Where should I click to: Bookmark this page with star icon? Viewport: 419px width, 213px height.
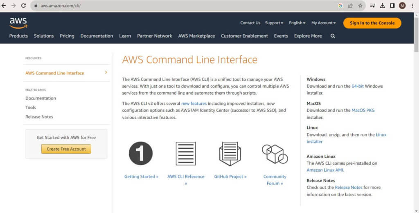360,6
